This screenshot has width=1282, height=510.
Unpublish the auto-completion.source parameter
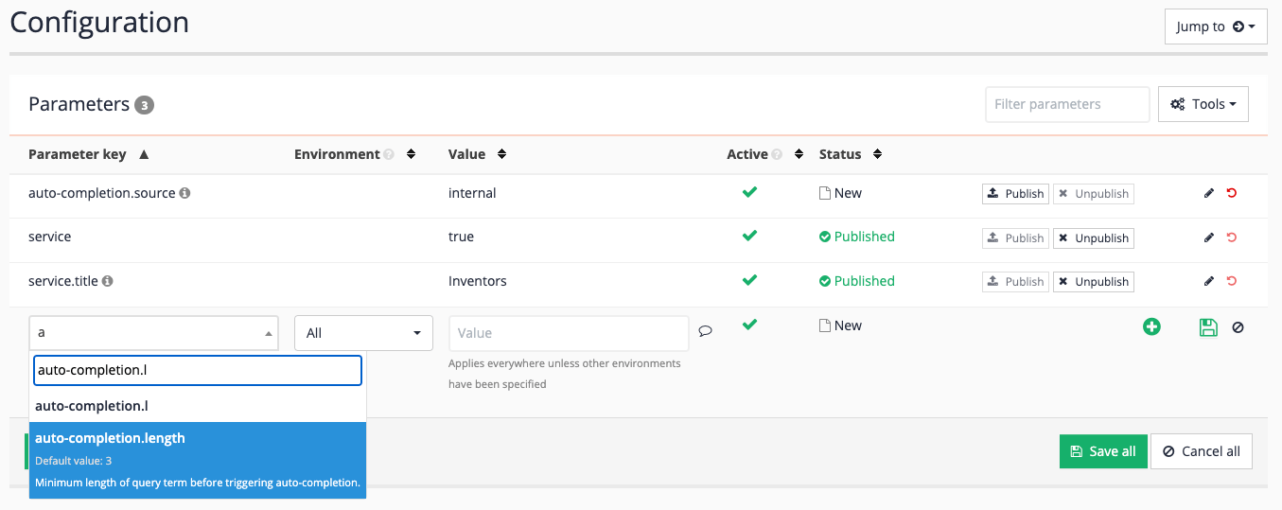[1094, 193]
